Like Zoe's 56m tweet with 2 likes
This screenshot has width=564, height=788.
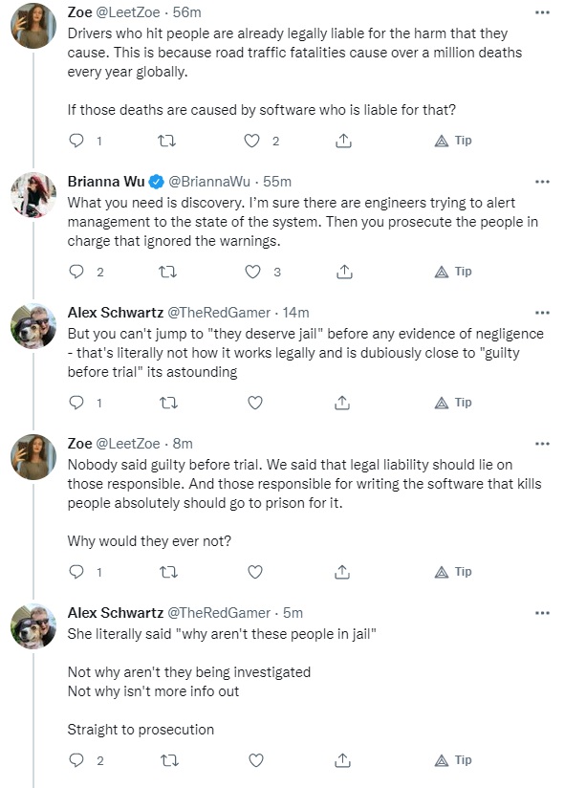pos(251,141)
